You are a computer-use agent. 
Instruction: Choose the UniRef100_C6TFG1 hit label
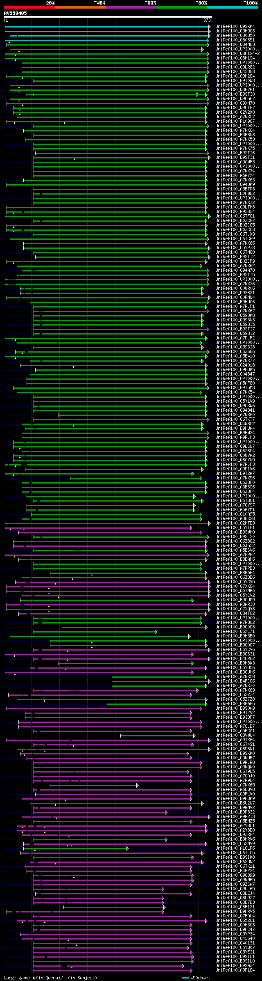tap(235, 216)
